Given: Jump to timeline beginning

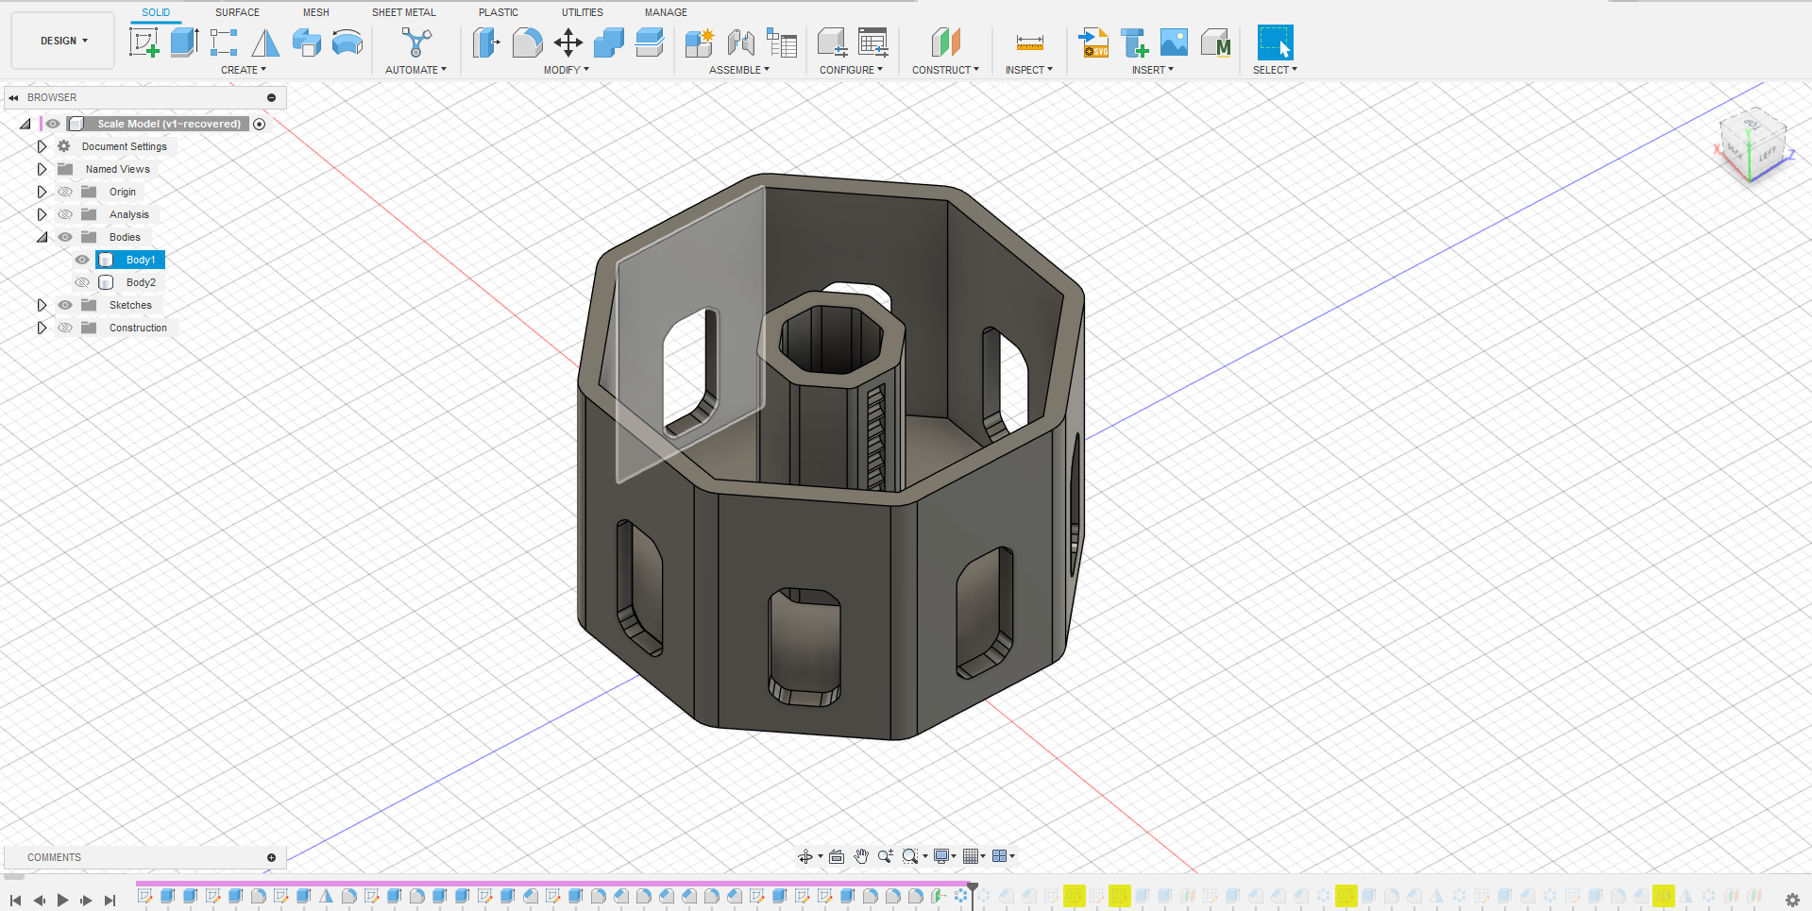Looking at the screenshot, I should [16, 901].
